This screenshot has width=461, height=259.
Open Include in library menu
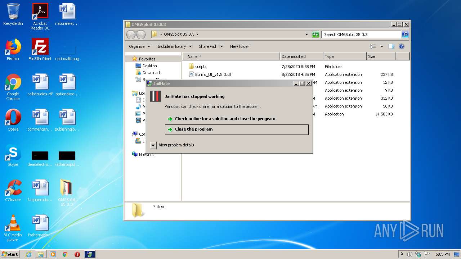tap(174, 46)
